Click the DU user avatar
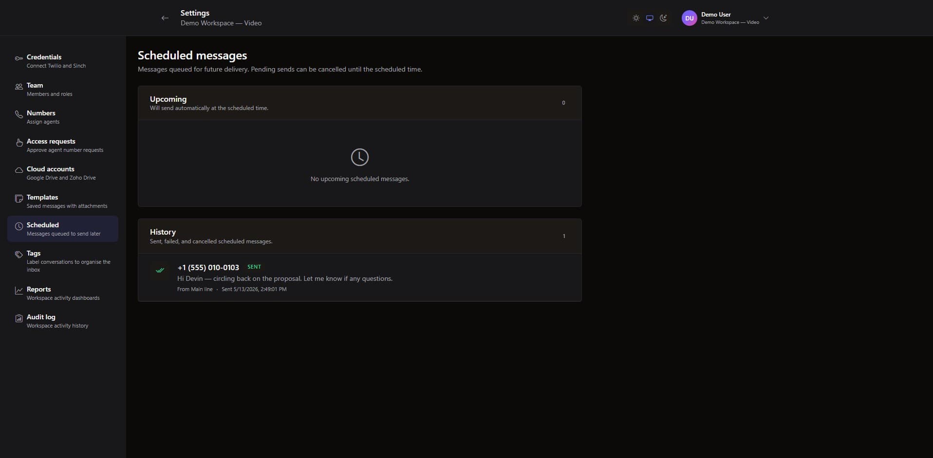 click(x=690, y=18)
